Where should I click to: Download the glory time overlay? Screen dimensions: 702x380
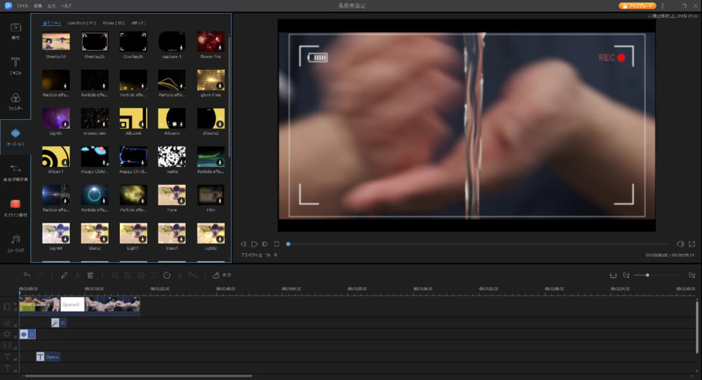(x=220, y=86)
